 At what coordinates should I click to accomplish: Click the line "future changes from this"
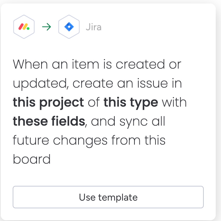pyautogui.click(x=89, y=141)
